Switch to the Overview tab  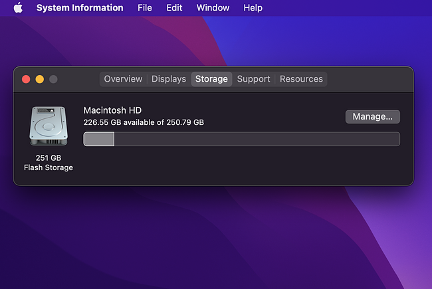pyautogui.click(x=123, y=79)
